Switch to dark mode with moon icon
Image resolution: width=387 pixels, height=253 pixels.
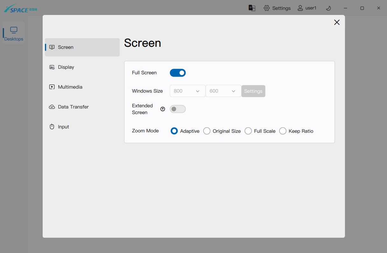tap(328, 8)
